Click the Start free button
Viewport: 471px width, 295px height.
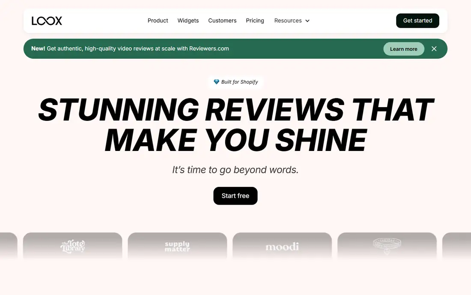click(235, 196)
